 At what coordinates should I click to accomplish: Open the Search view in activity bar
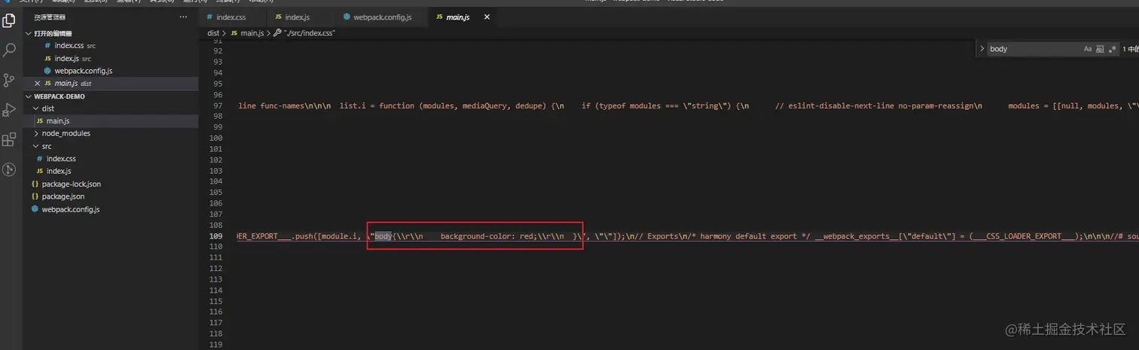click(9, 50)
